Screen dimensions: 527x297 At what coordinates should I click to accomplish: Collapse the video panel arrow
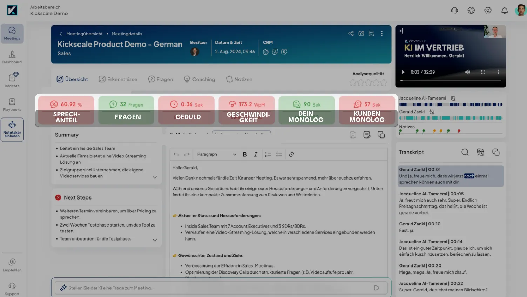tap(401, 31)
